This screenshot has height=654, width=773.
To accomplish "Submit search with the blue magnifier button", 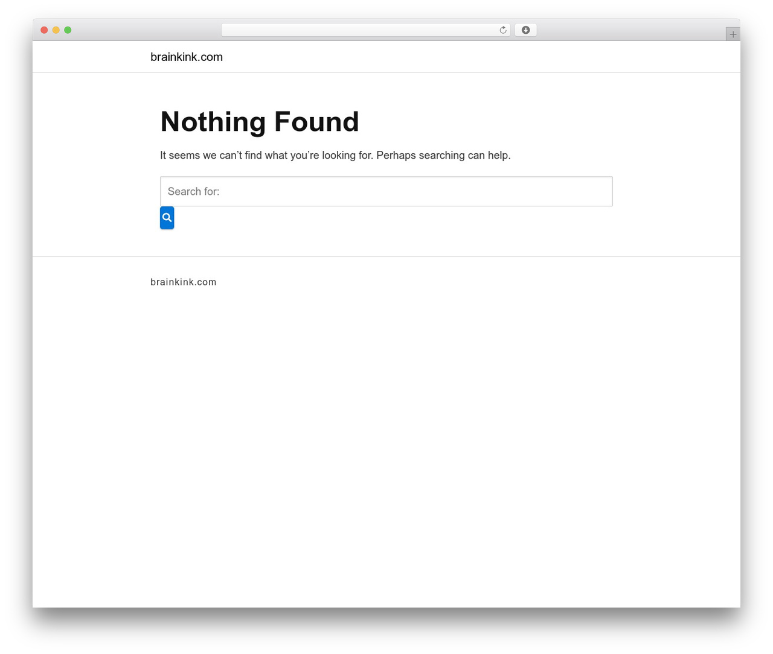I will pos(167,218).
